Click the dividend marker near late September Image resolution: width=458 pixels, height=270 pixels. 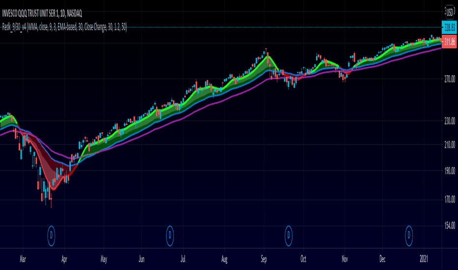tap(288, 236)
